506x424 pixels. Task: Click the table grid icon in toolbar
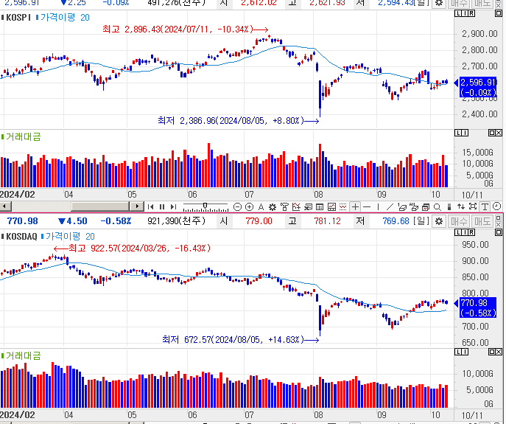tap(320, 206)
